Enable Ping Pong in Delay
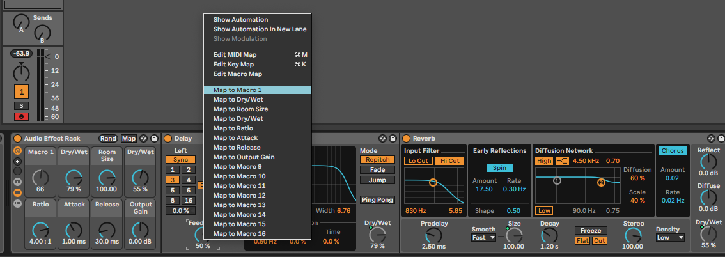Image resolution: width=725 pixels, height=257 pixels. pos(377,200)
